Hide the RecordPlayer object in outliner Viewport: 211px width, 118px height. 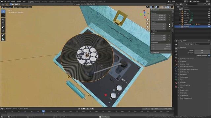209,24
